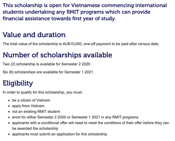Click 'financial assistance towards first year' line
Viewport: 175px width, 141px height.
[59, 19]
